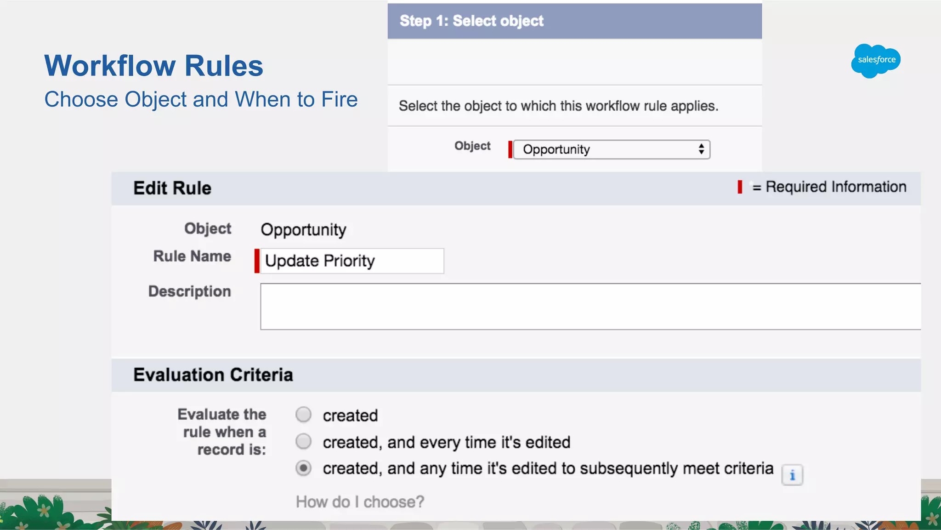Click the info icon beside the evaluation criteria
The height and width of the screenshot is (530, 941).
tap(792, 475)
